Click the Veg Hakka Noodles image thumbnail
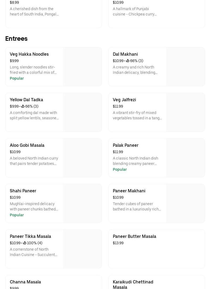 82,67
